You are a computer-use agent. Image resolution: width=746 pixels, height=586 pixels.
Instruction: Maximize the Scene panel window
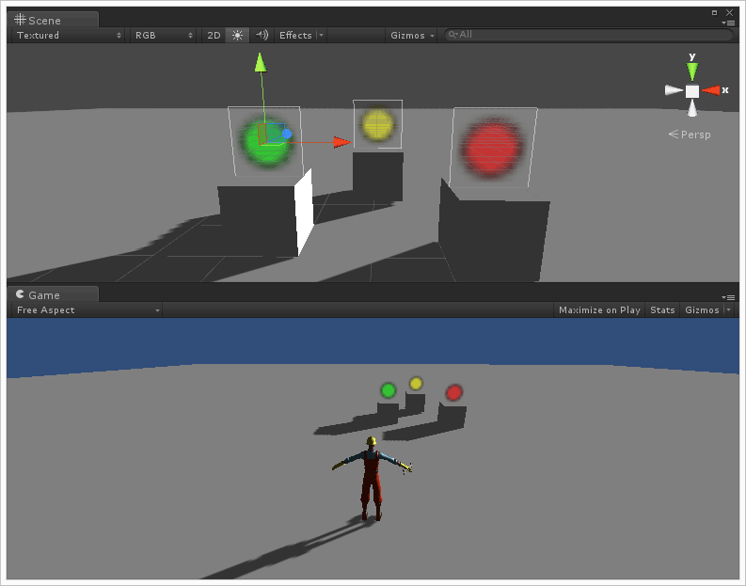click(x=714, y=13)
